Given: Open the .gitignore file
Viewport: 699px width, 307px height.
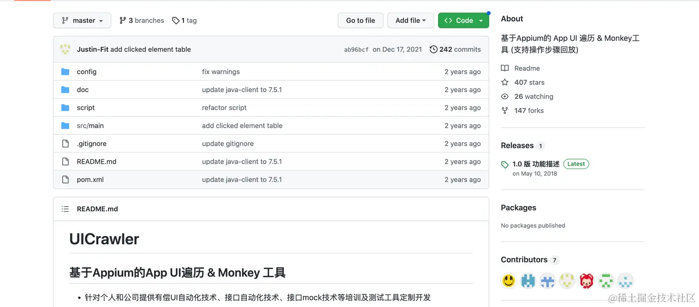Looking at the screenshot, I should (x=92, y=143).
